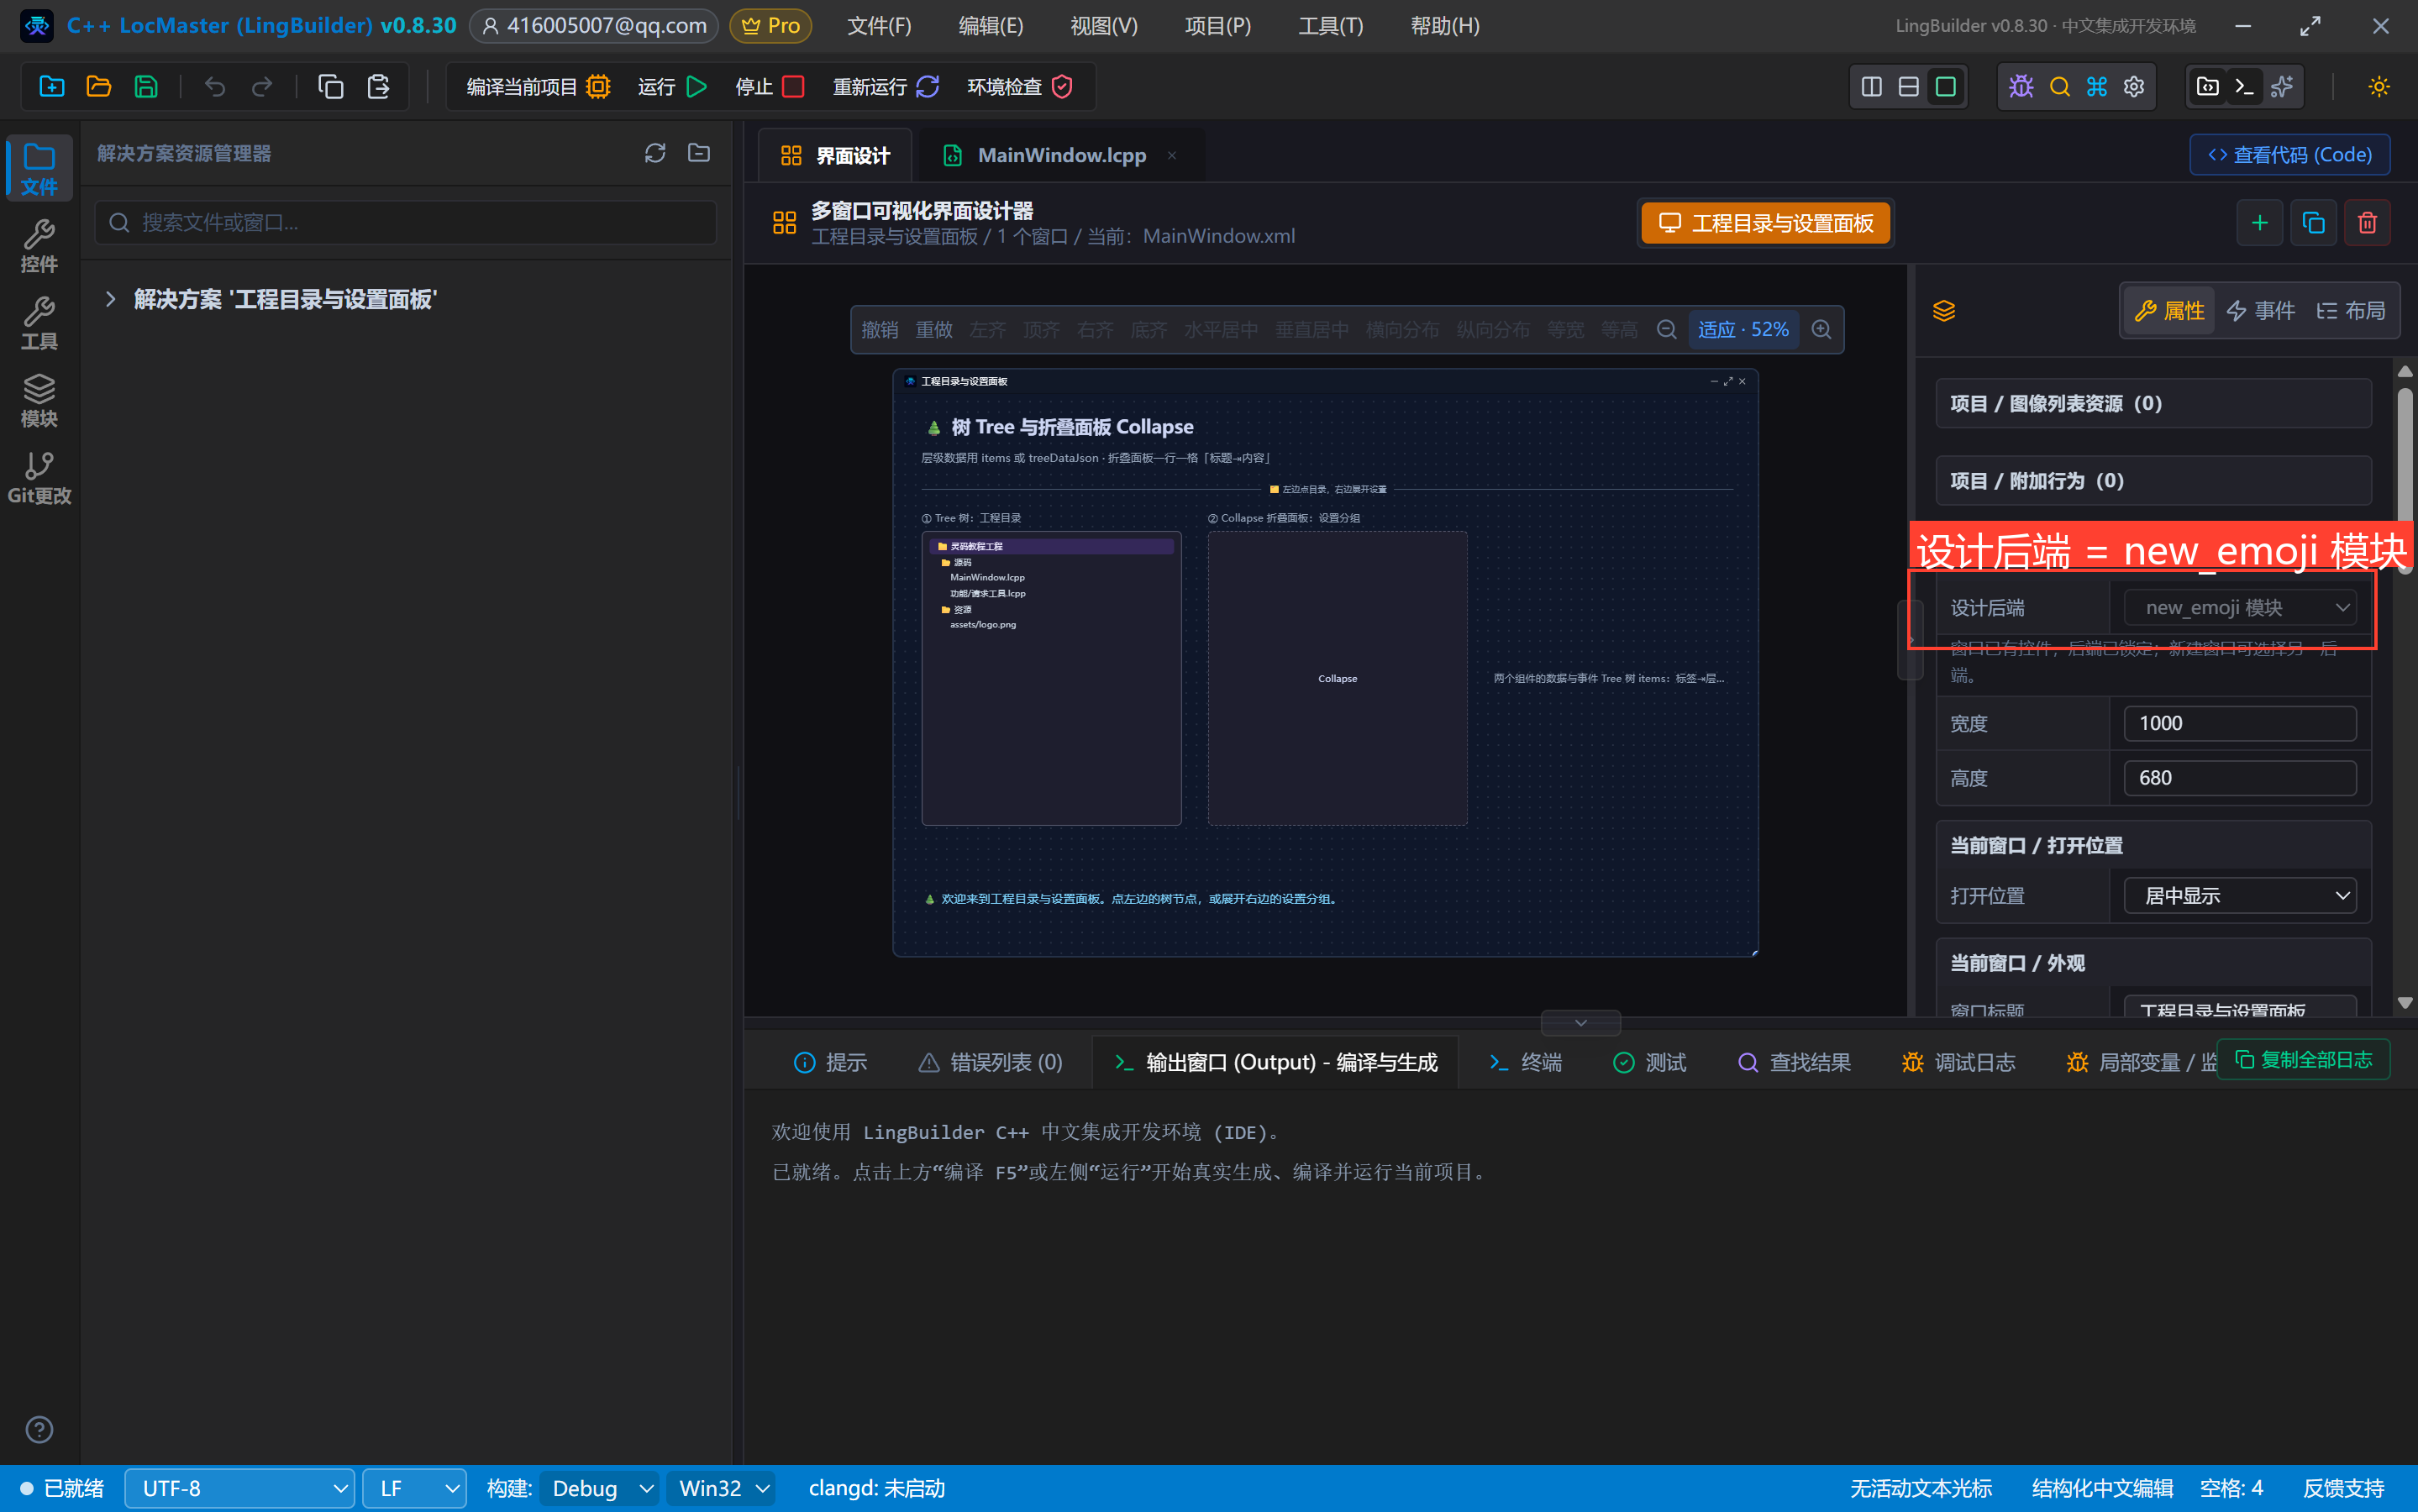Open the UTF-8 encoding dropdown

tap(239, 1488)
